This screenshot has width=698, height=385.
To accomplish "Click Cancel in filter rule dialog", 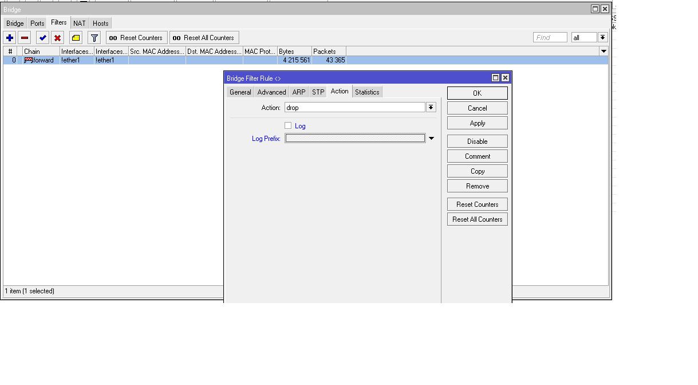I will pyautogui.click(x=477, y=108).
